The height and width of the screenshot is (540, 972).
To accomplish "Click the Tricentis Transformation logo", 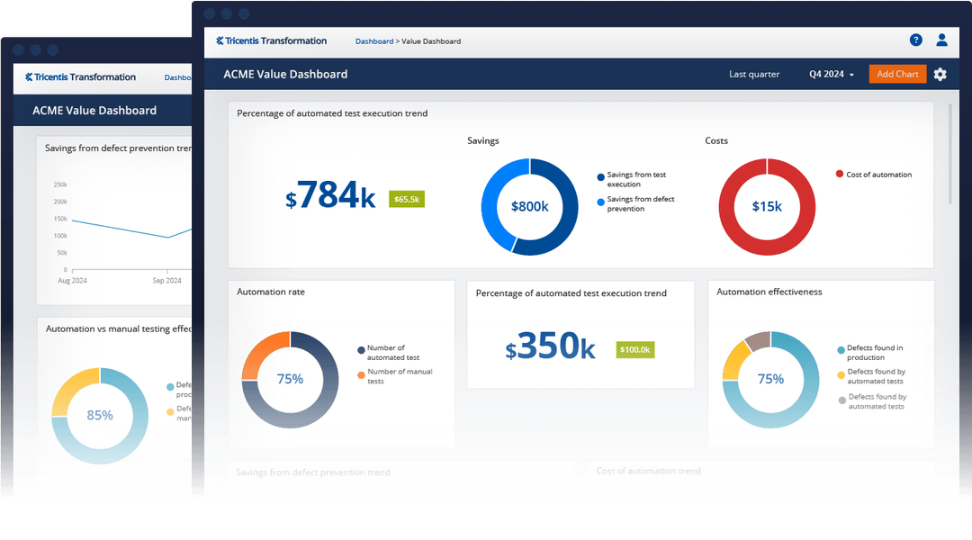I will point(271,40).
